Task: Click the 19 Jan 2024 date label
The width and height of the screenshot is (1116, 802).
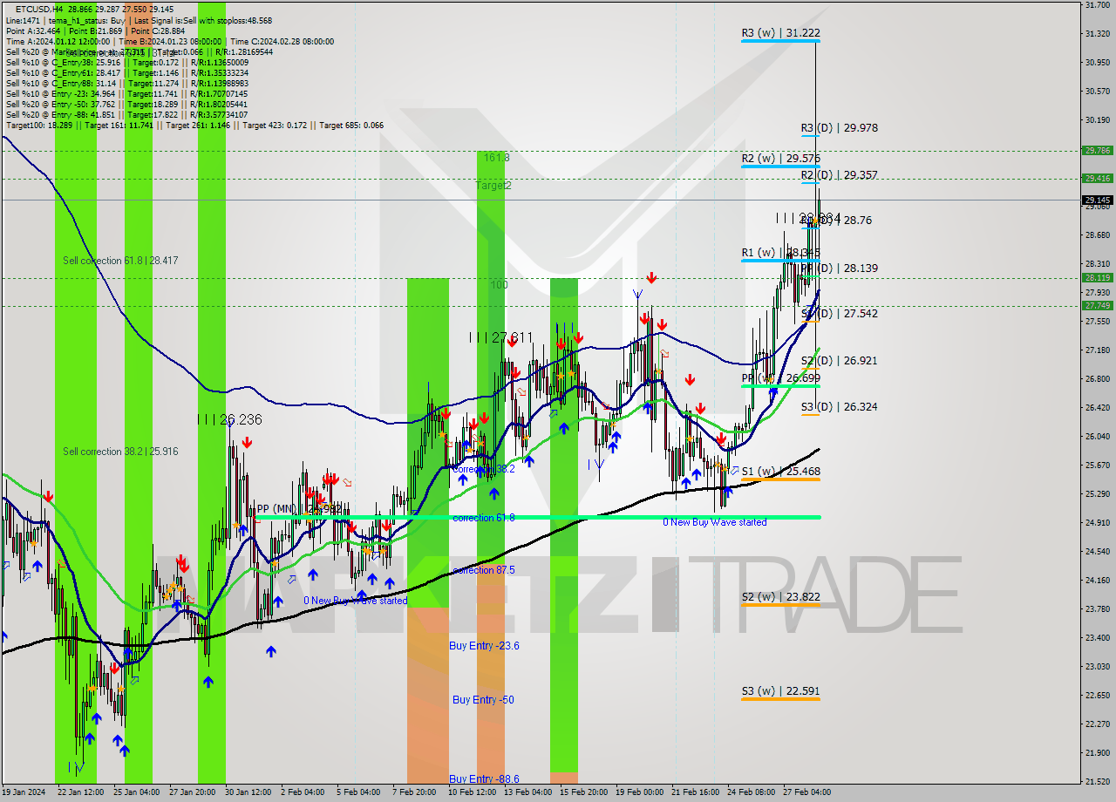Action: (24, 792)
